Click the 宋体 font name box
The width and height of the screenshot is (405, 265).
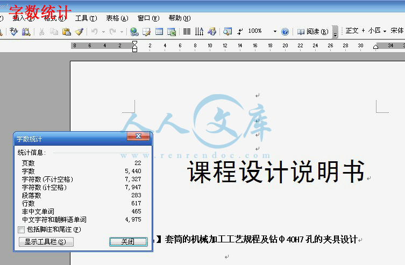tap(397, 31)
